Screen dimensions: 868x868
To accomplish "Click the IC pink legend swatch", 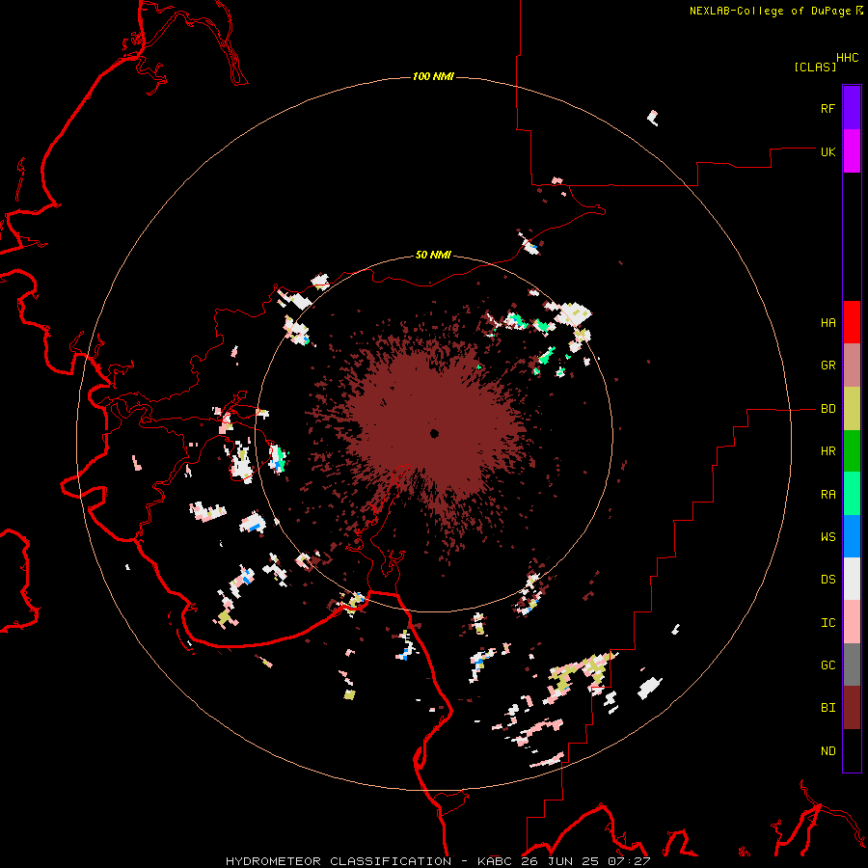I will pyautogui.click(x=852, y=622).
